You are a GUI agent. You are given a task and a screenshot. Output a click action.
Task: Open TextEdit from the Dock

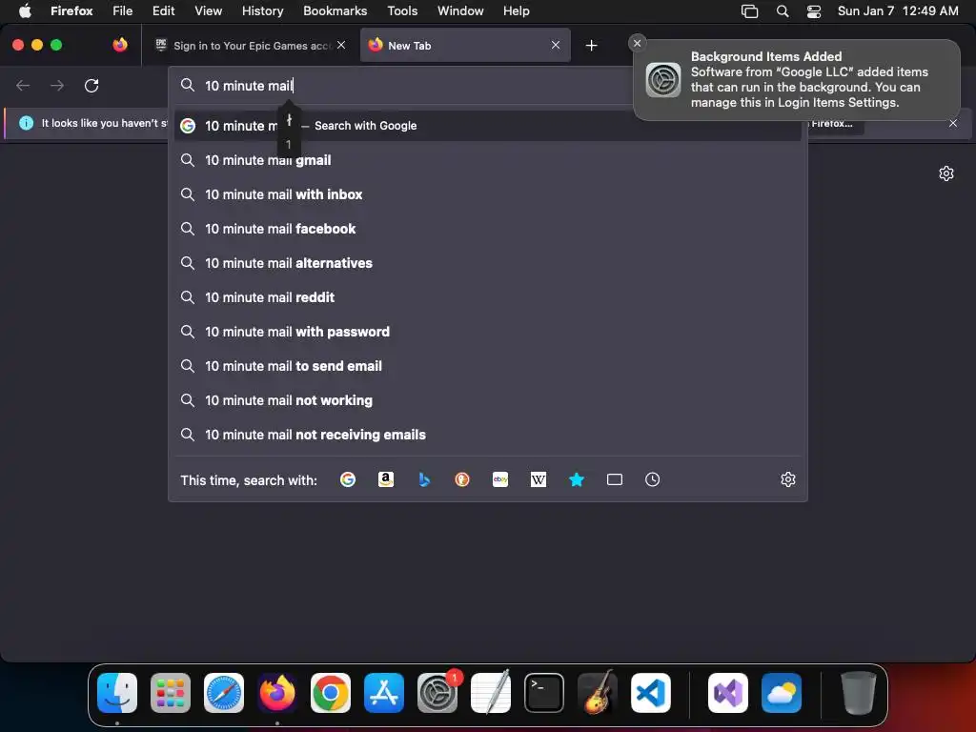[x=491, y=693]
